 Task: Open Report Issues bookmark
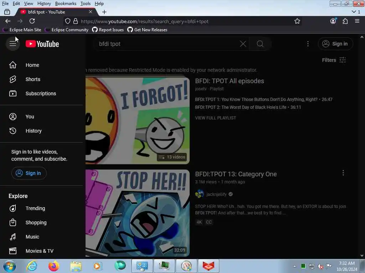click(108, 30)
